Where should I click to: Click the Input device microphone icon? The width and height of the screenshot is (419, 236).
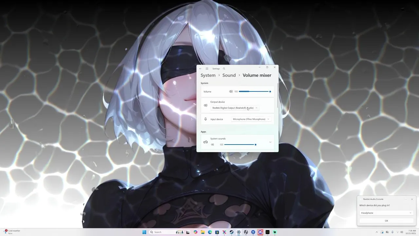(x=206, y=119)
